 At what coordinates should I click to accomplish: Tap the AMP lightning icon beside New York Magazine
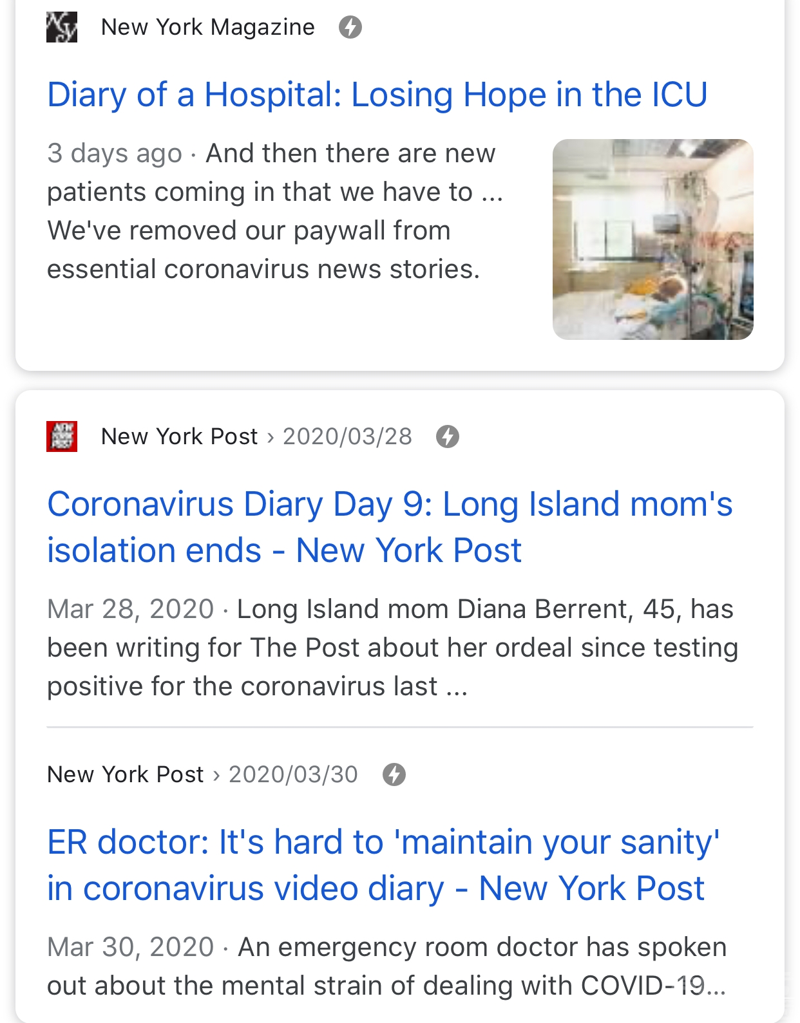(350, 27)
